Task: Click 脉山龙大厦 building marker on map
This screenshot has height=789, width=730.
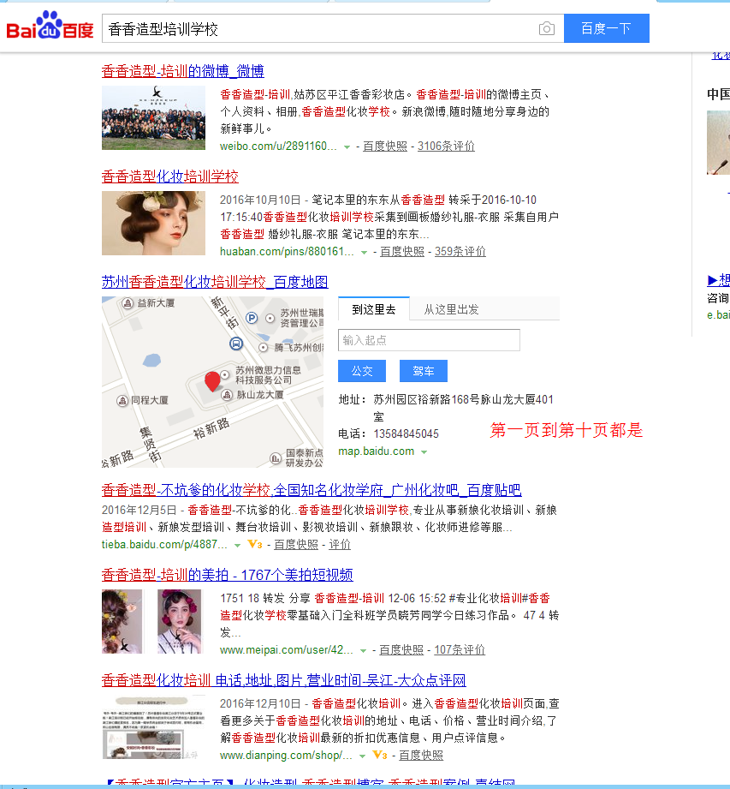Action: (227, 395)
